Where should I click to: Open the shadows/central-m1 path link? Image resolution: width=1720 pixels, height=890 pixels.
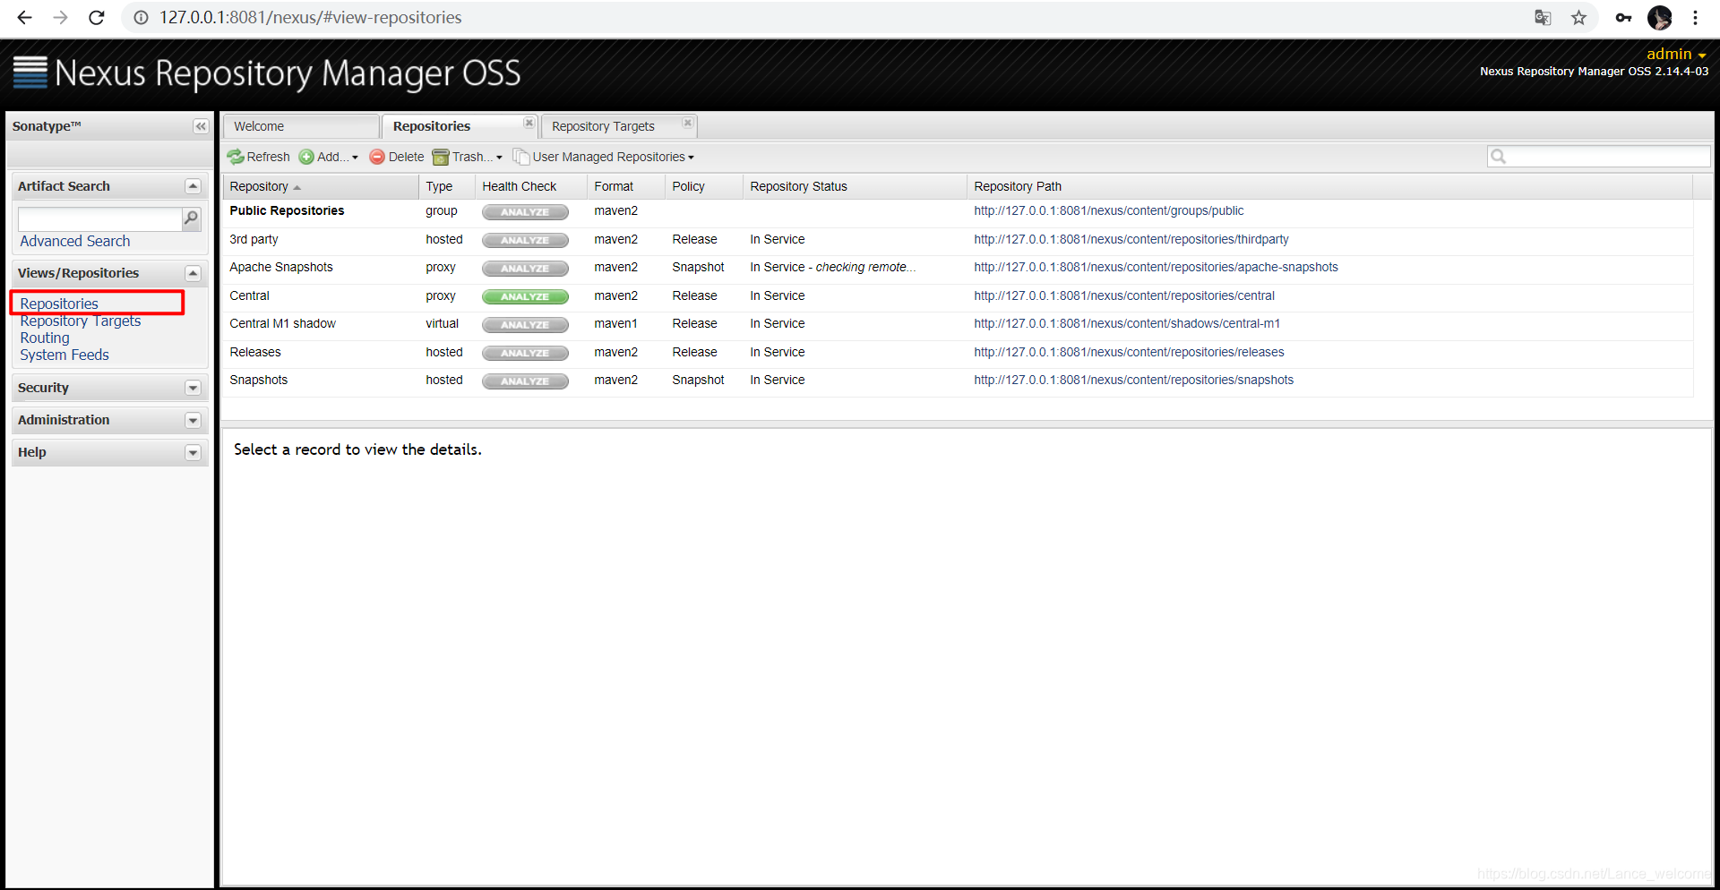point(1127,323)
